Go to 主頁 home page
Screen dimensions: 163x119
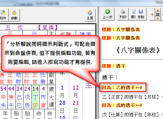tap(90, 15)
